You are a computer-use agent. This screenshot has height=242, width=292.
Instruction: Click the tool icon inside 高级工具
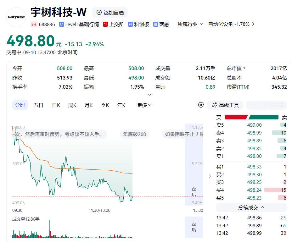point(215,105)
